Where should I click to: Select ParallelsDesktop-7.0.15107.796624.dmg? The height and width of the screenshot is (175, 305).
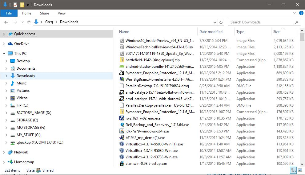(157, 86)
